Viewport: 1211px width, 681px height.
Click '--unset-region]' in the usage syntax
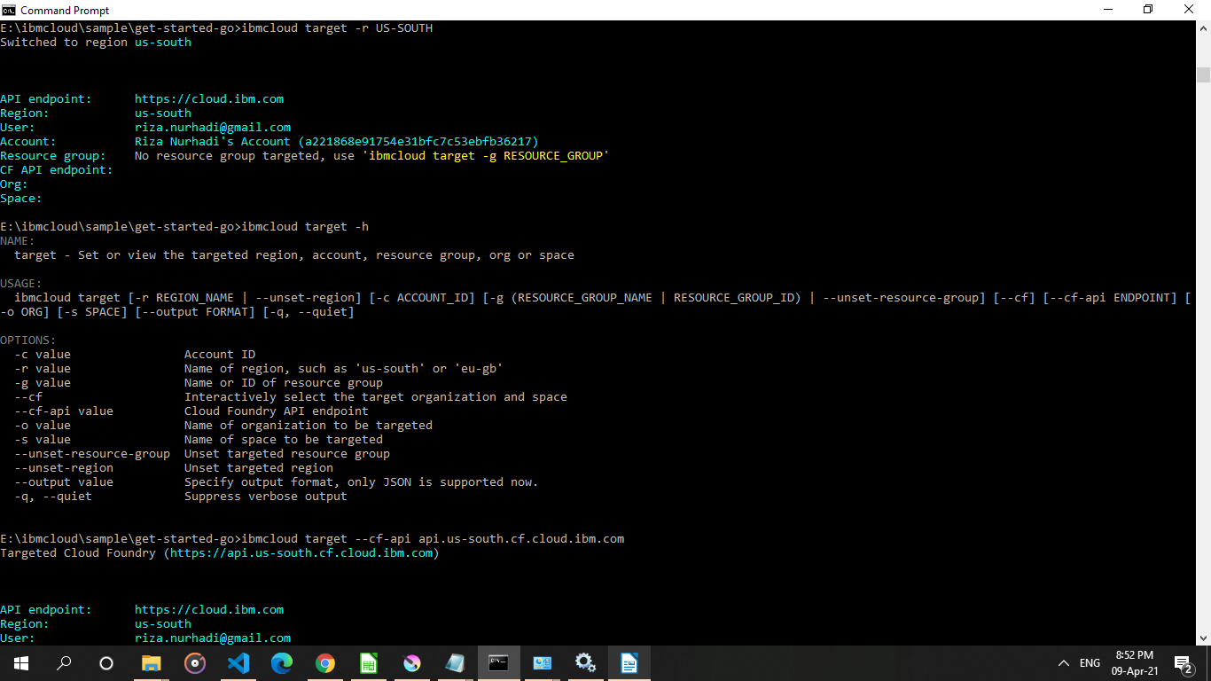point(309,298)
